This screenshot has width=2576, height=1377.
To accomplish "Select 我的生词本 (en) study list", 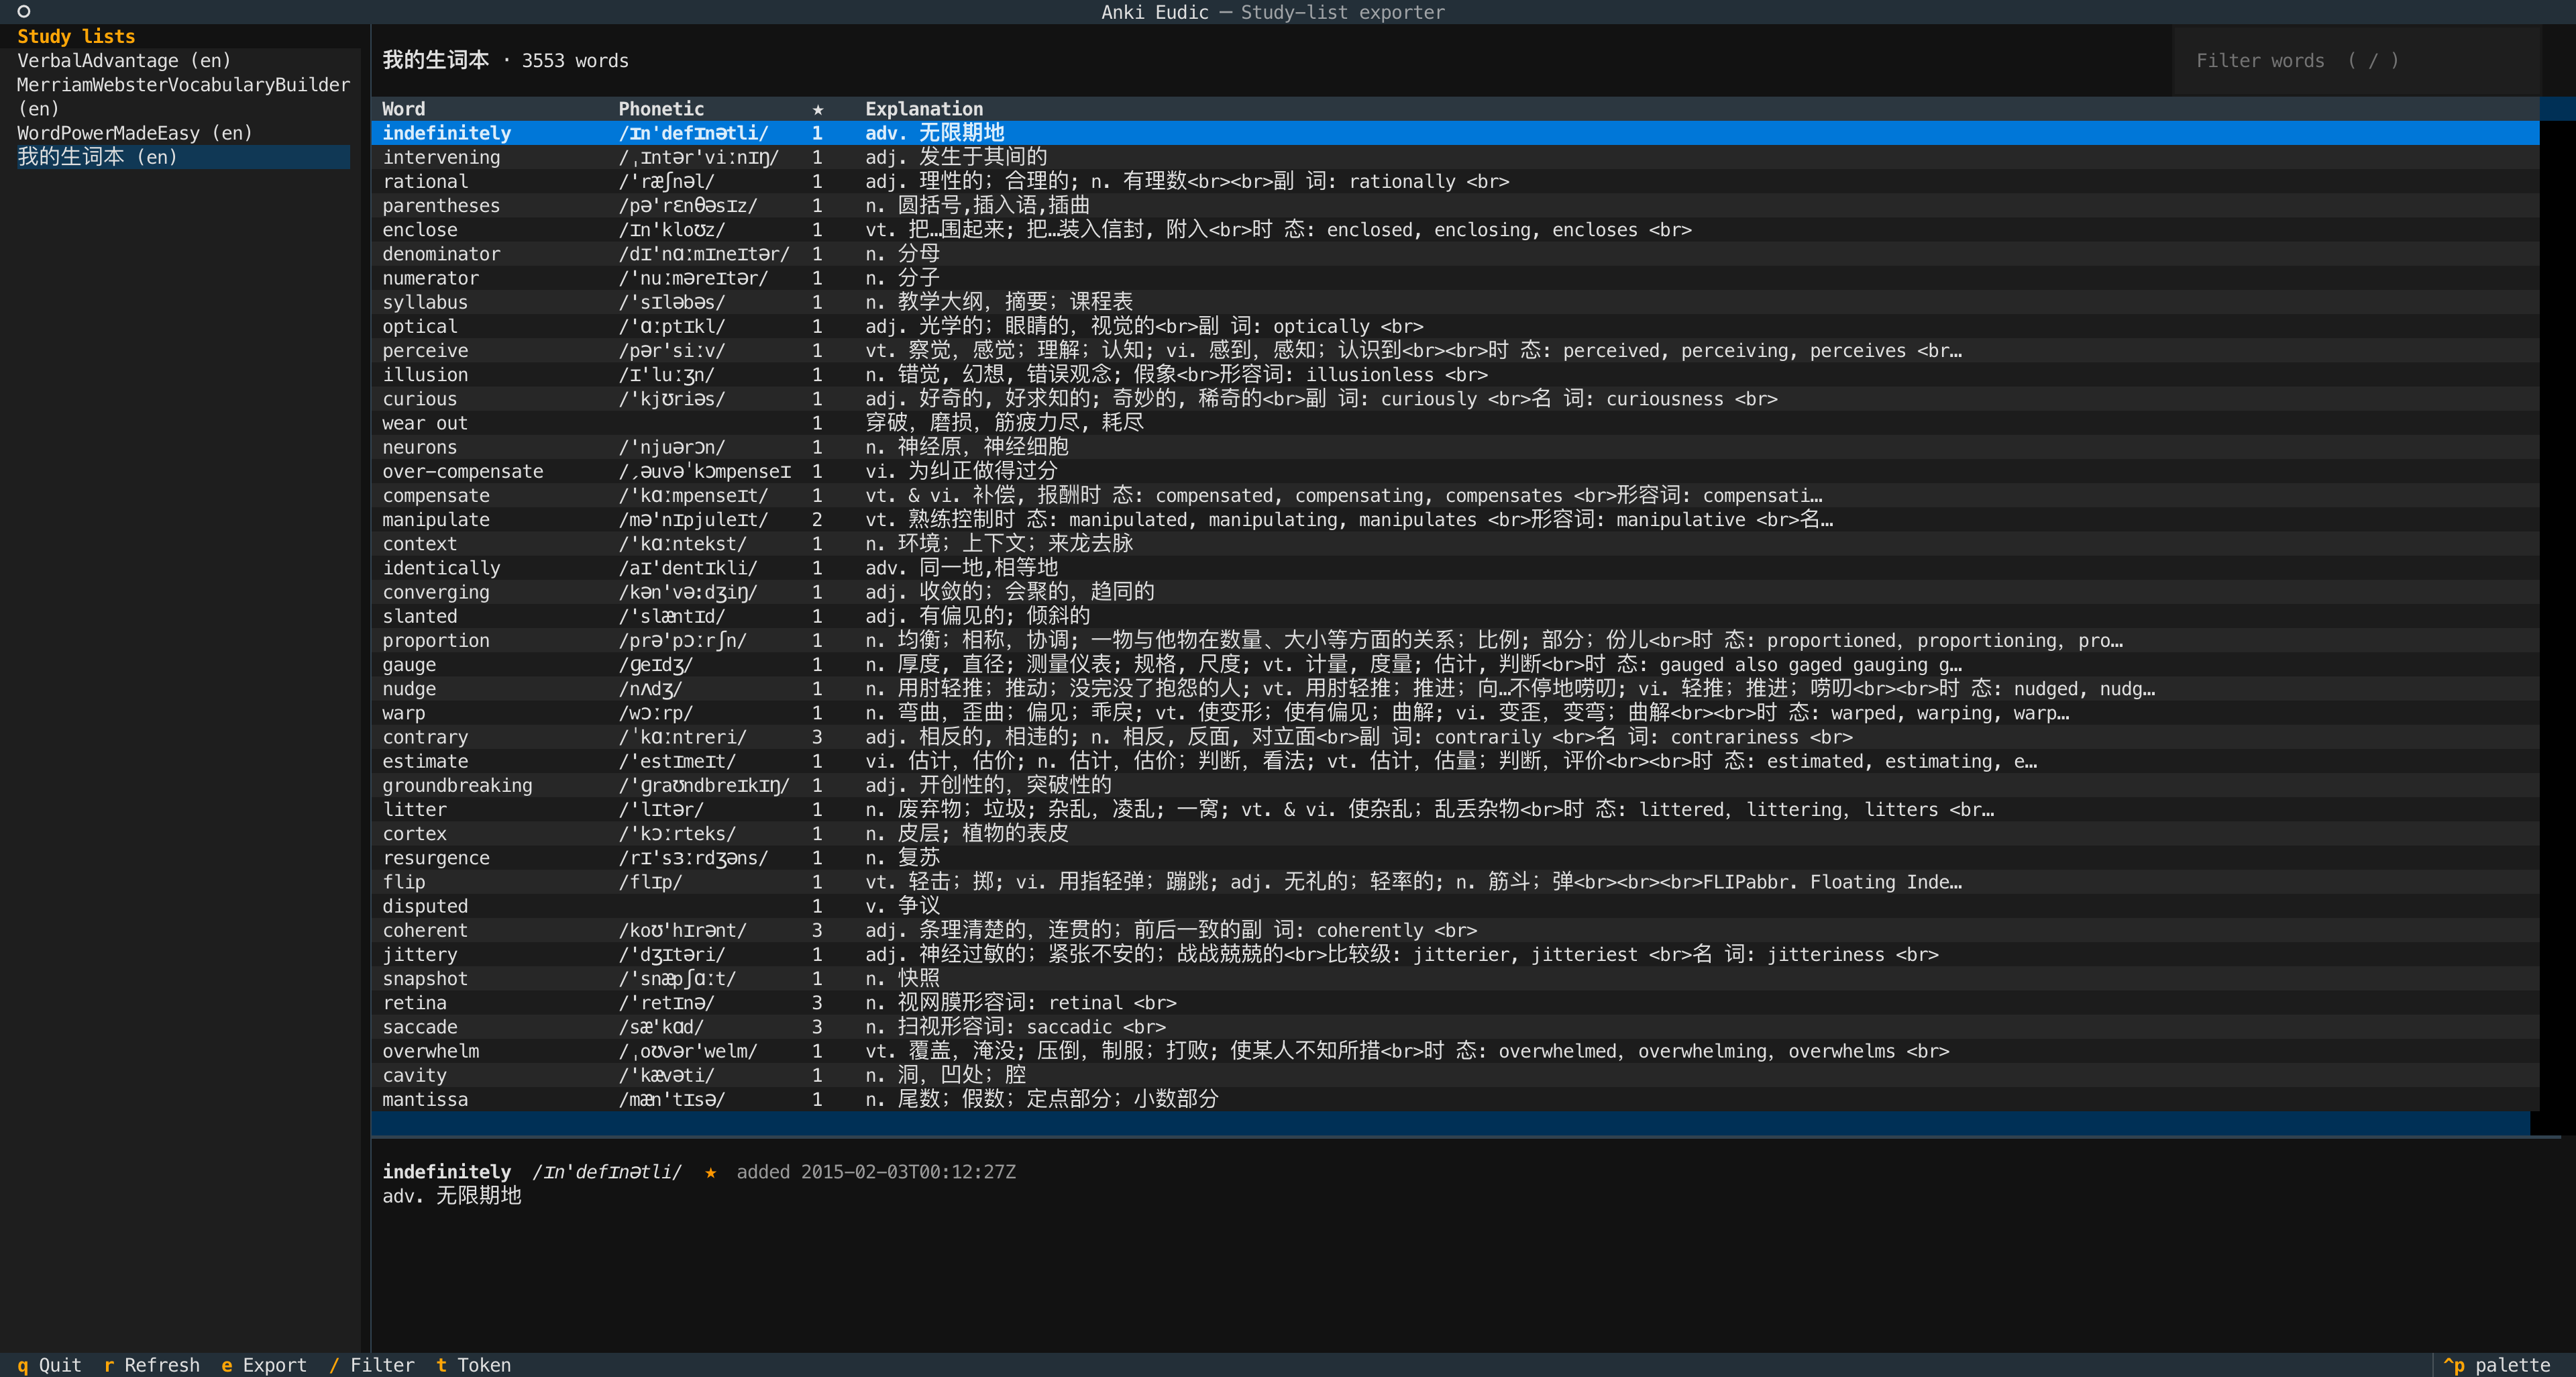I will [x=183, y=157].
